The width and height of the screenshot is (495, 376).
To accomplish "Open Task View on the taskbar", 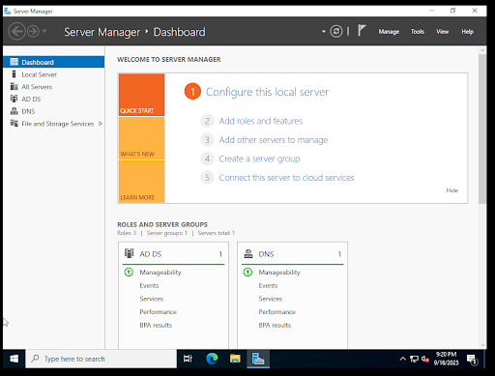I will coord(188,359).
